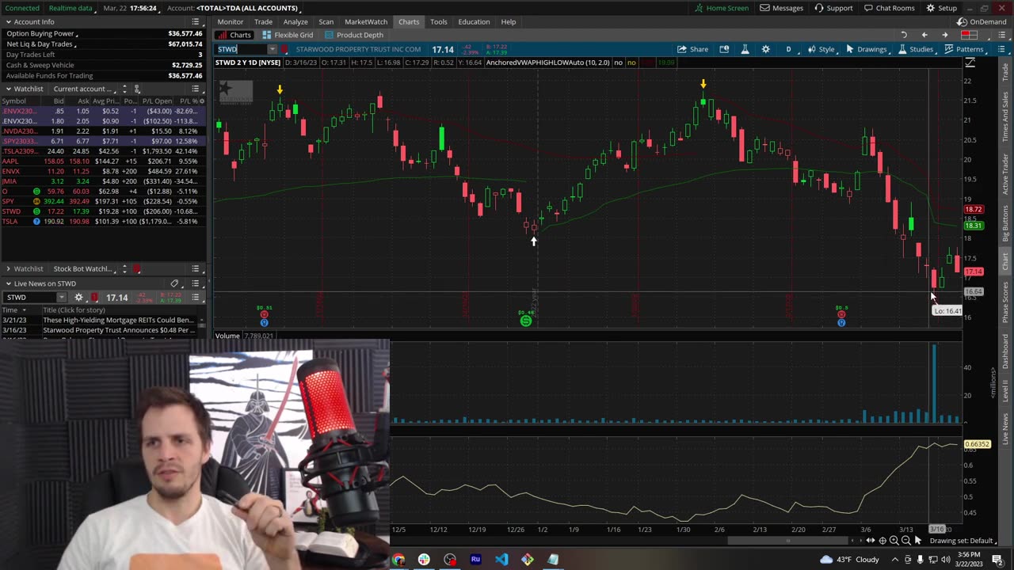Viewport: 1014px width, 570px height.
Task: Open the Stock Bot Watchlist selector dropdown
Action: pyautogui.click(x=86, y=269)
